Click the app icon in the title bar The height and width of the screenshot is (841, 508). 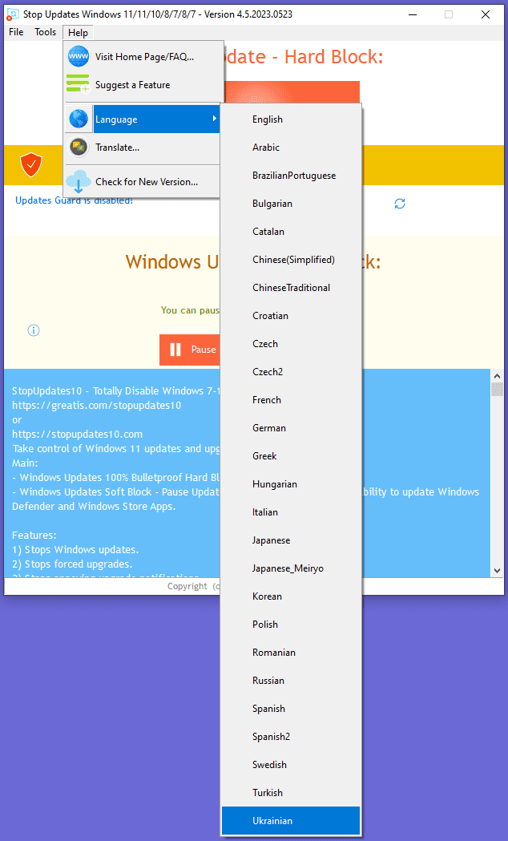(x=13, y=14)
